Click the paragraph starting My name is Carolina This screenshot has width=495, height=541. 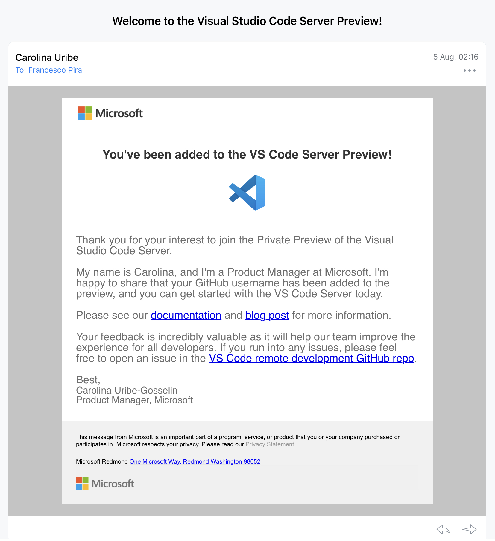[233, 283]
